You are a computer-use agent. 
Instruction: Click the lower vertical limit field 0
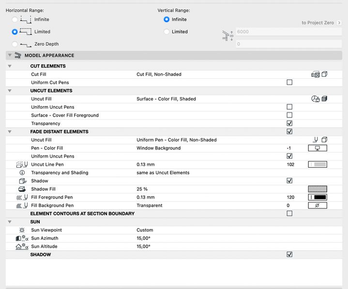tap(289, 44)
